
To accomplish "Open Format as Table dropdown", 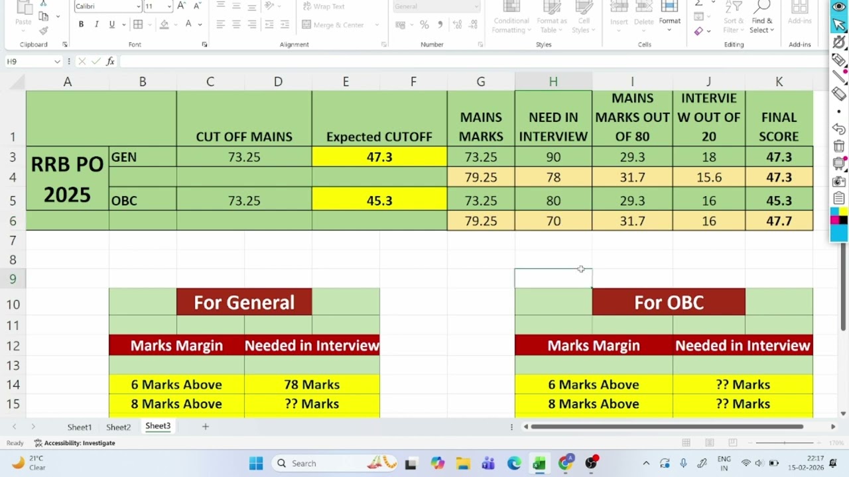I will pyautogui.click(x=552, y=17).
